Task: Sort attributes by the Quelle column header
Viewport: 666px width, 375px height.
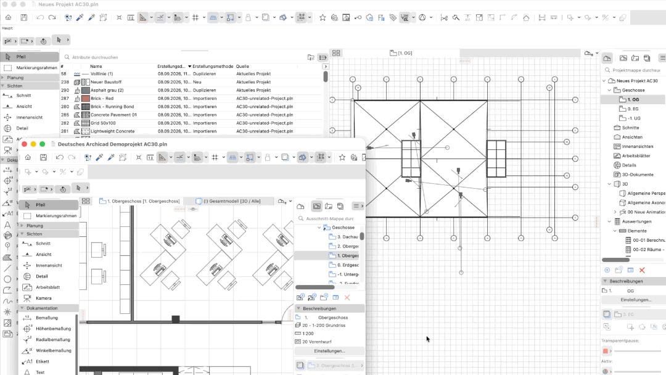Action: coord(242,66)
